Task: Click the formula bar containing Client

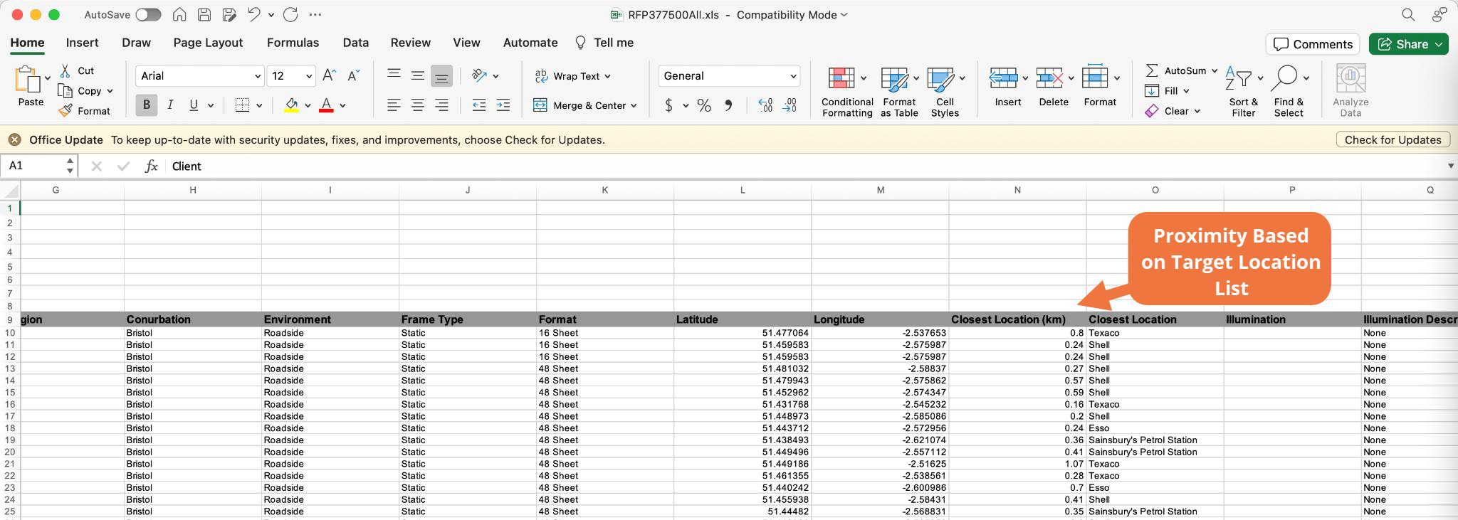Action: (x=804, y=166)
